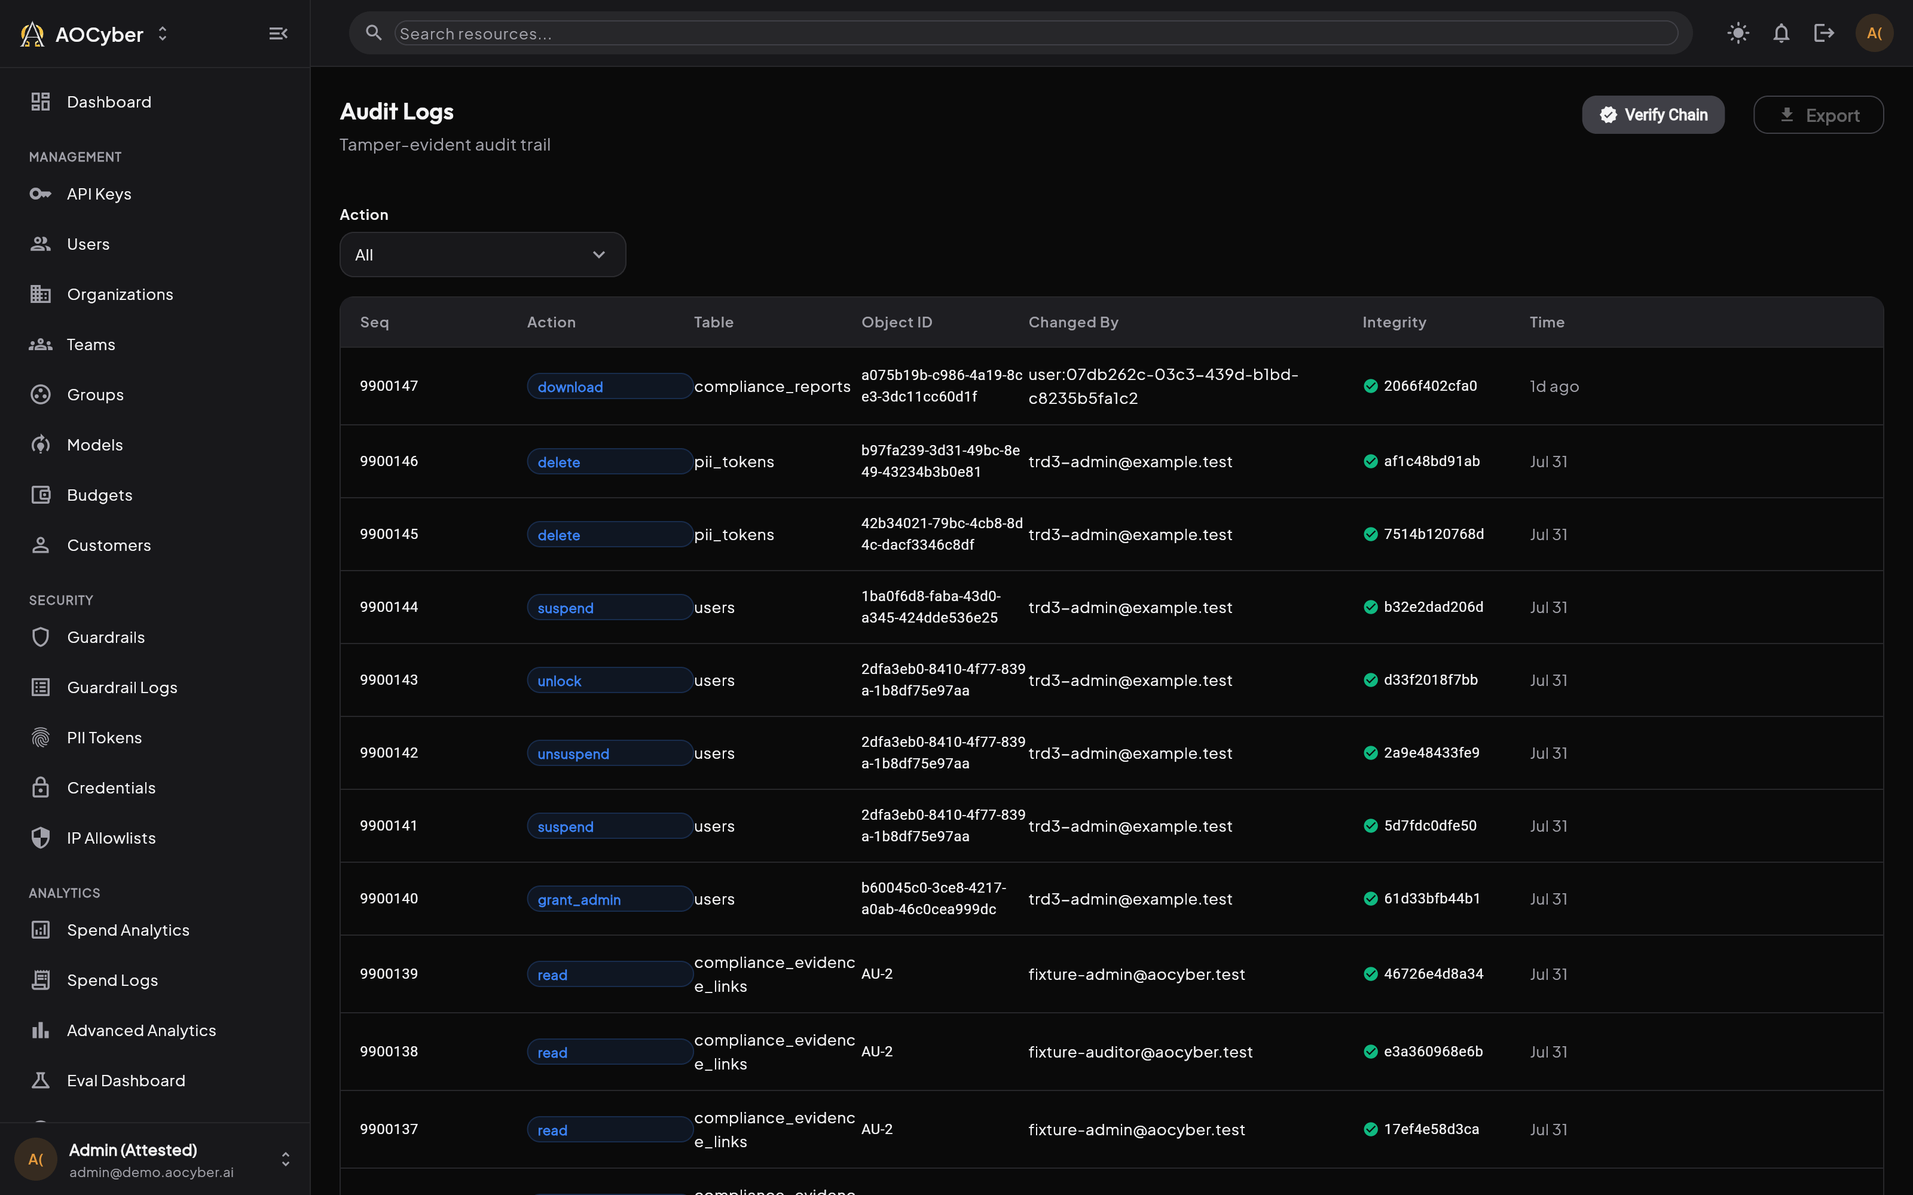Open the Groups section

coord(155,394)
